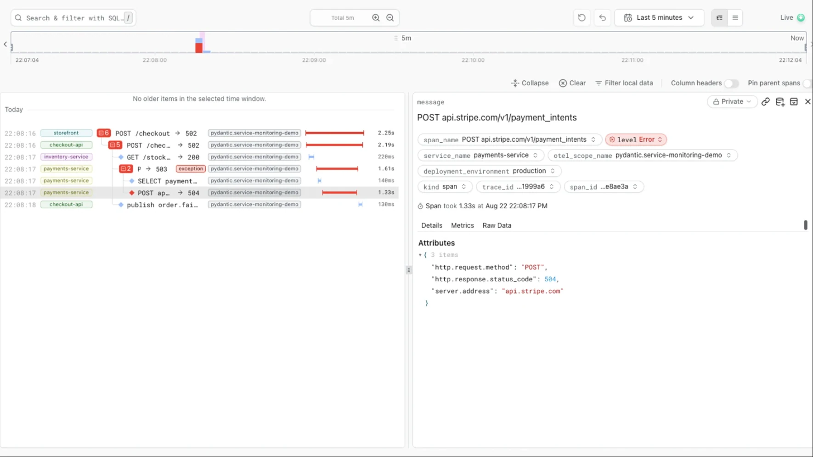Open the kind span chip
The image size is (813, 457).
click(x=445, y=187)
